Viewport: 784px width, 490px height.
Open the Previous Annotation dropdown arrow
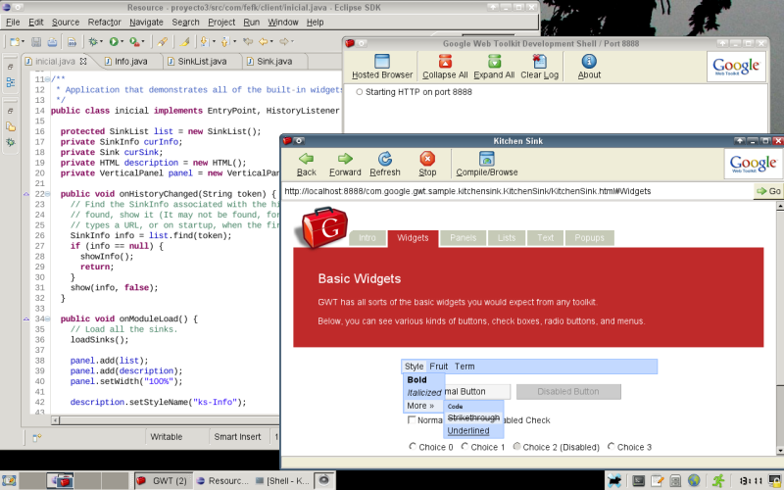point(234,41)
